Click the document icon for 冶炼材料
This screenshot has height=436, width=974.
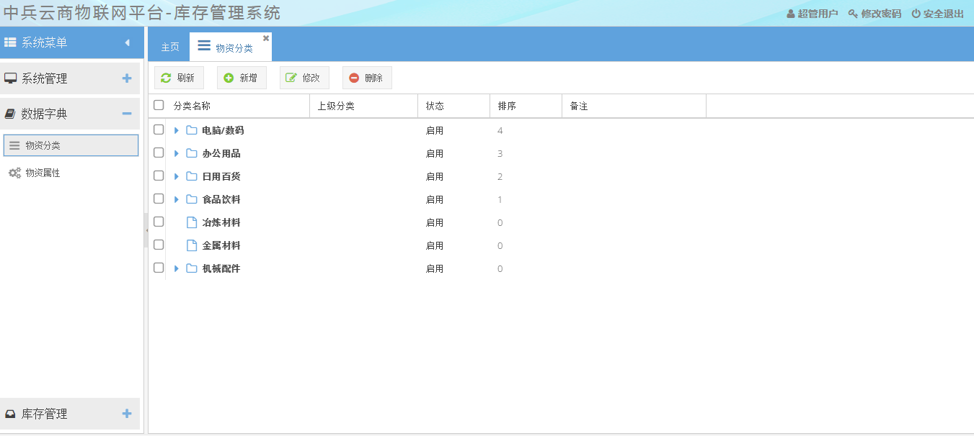[x=192, y=222]
